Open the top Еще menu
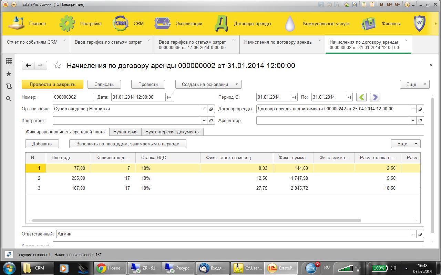This screenshot has width=441, height=275. [x=414, y=84]
